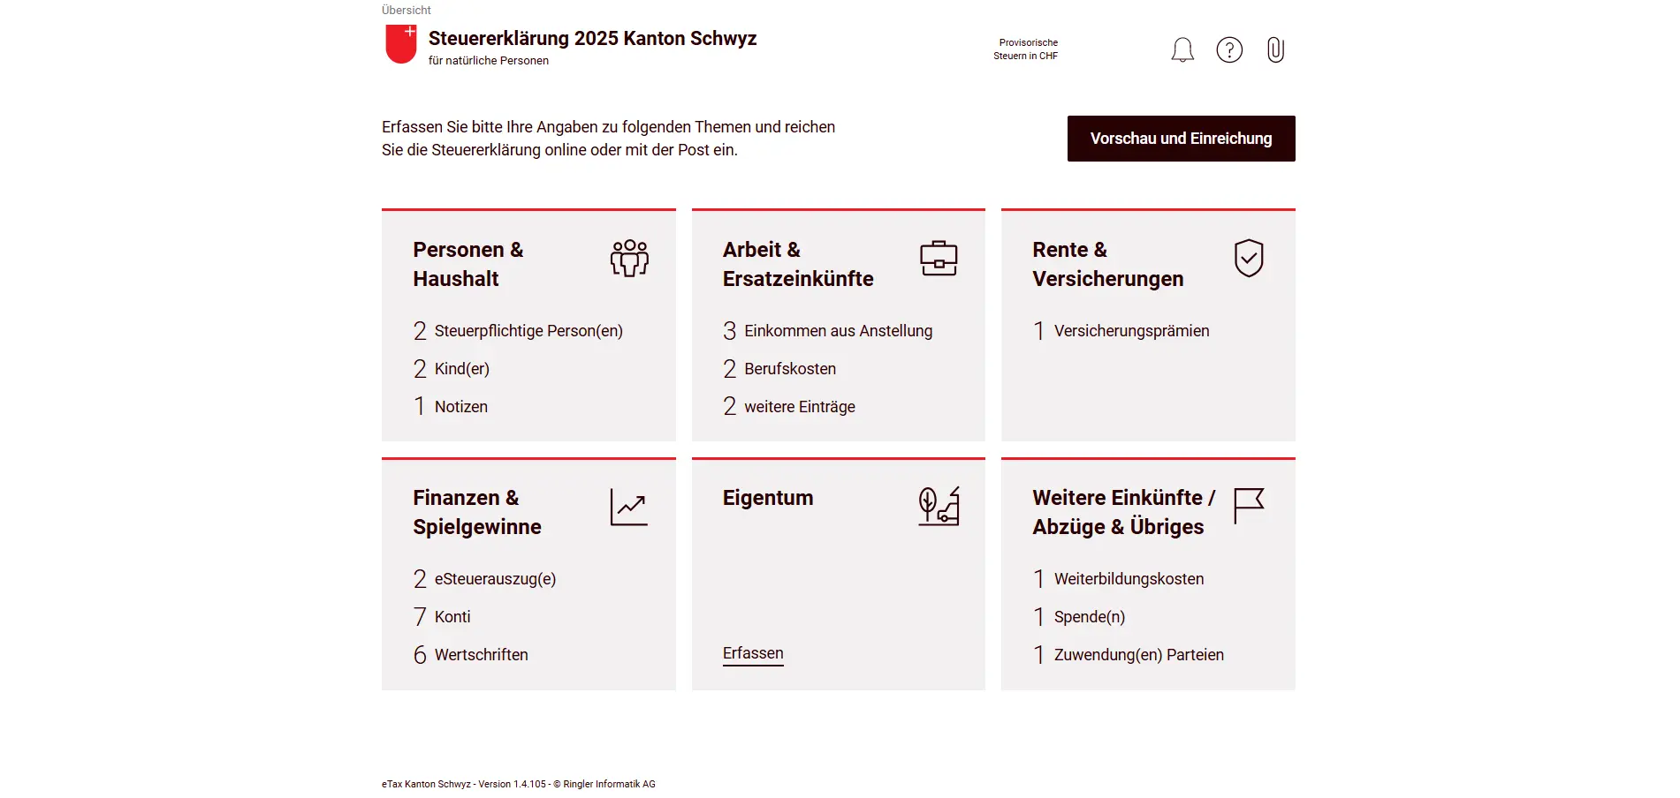Screen dimensions: 1680x798
Task: Open the notifications bell
Action: coord(1182,49)
